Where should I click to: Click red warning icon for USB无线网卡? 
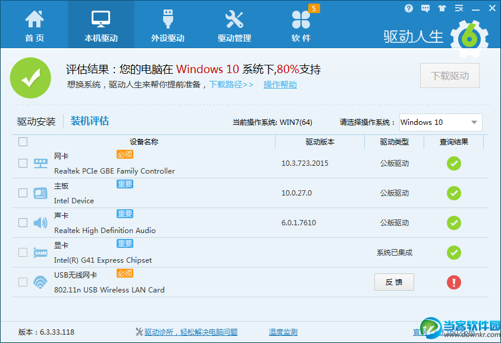[454, 282]
